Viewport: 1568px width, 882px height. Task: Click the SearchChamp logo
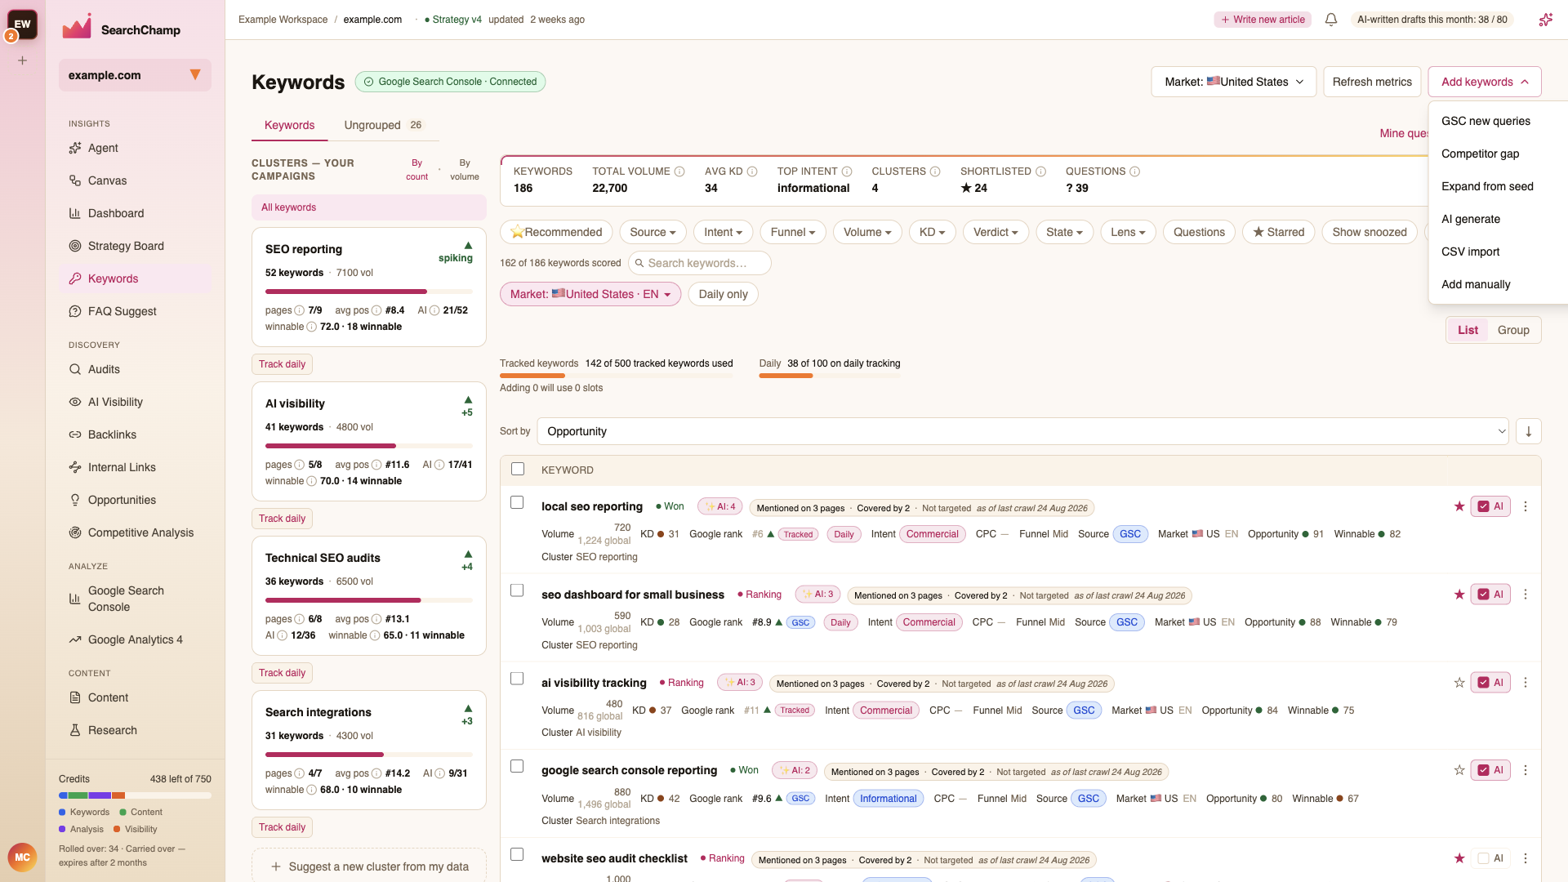tap(121, 29)
